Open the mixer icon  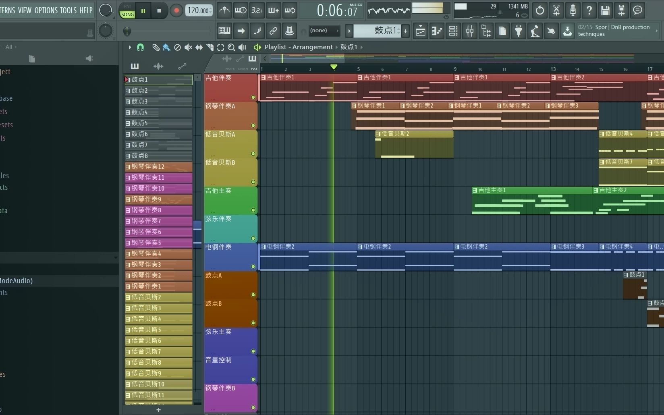470,31
